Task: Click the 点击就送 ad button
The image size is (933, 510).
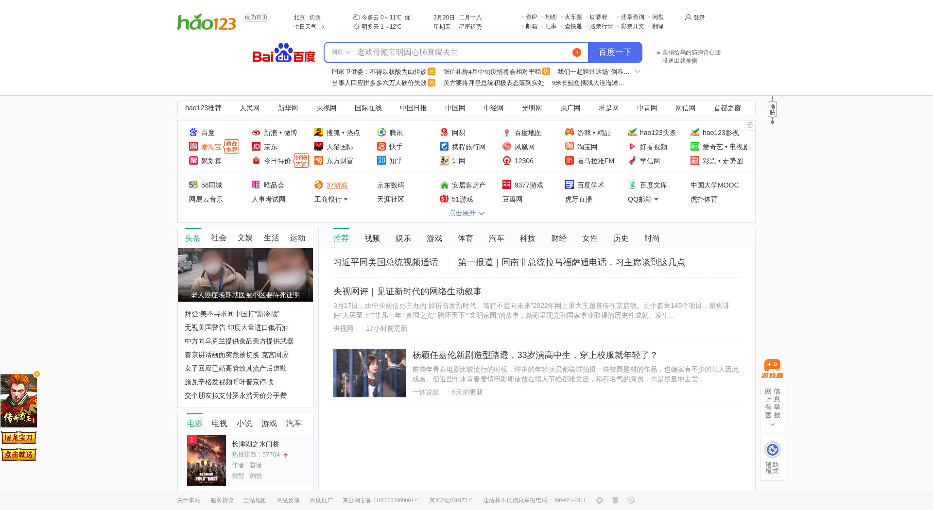Action: point(18,455)
